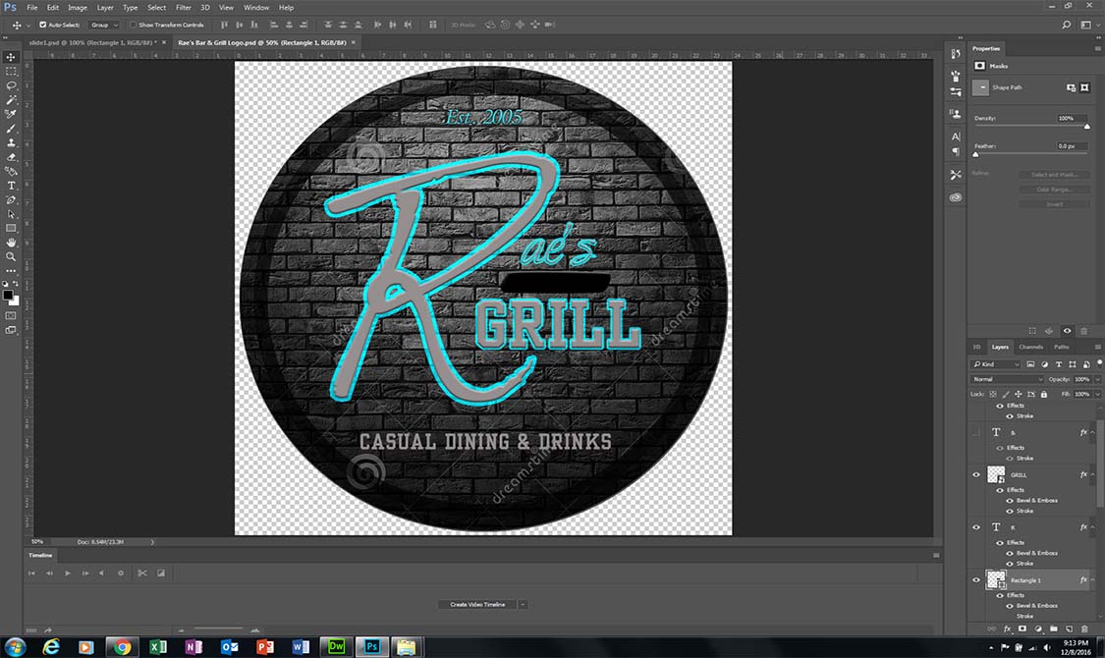The image size is (1105, 658).
Task: Select the Zoom tool in toolbar
Action: [12, 256]
